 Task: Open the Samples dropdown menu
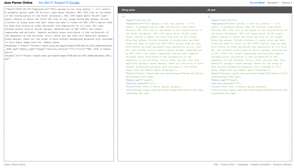tap(273, 3)
